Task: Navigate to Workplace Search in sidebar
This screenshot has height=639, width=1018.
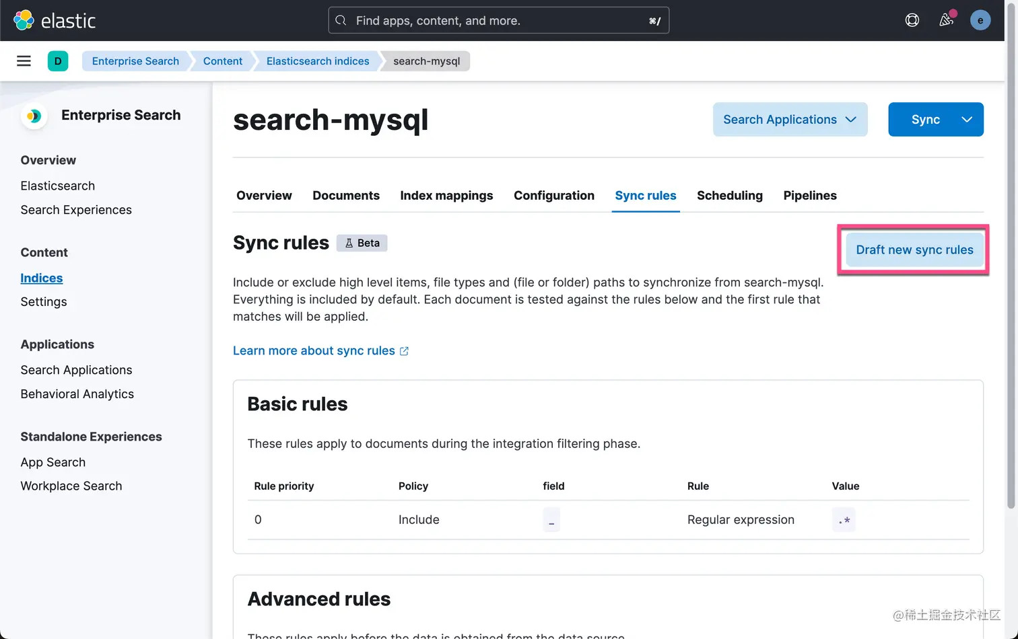Action: tap(71, 486)
